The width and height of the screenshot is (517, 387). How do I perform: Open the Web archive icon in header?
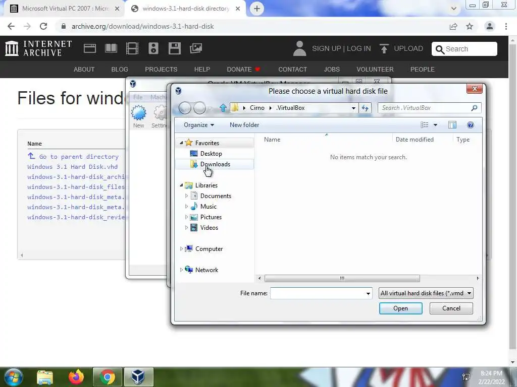(90, 48)
